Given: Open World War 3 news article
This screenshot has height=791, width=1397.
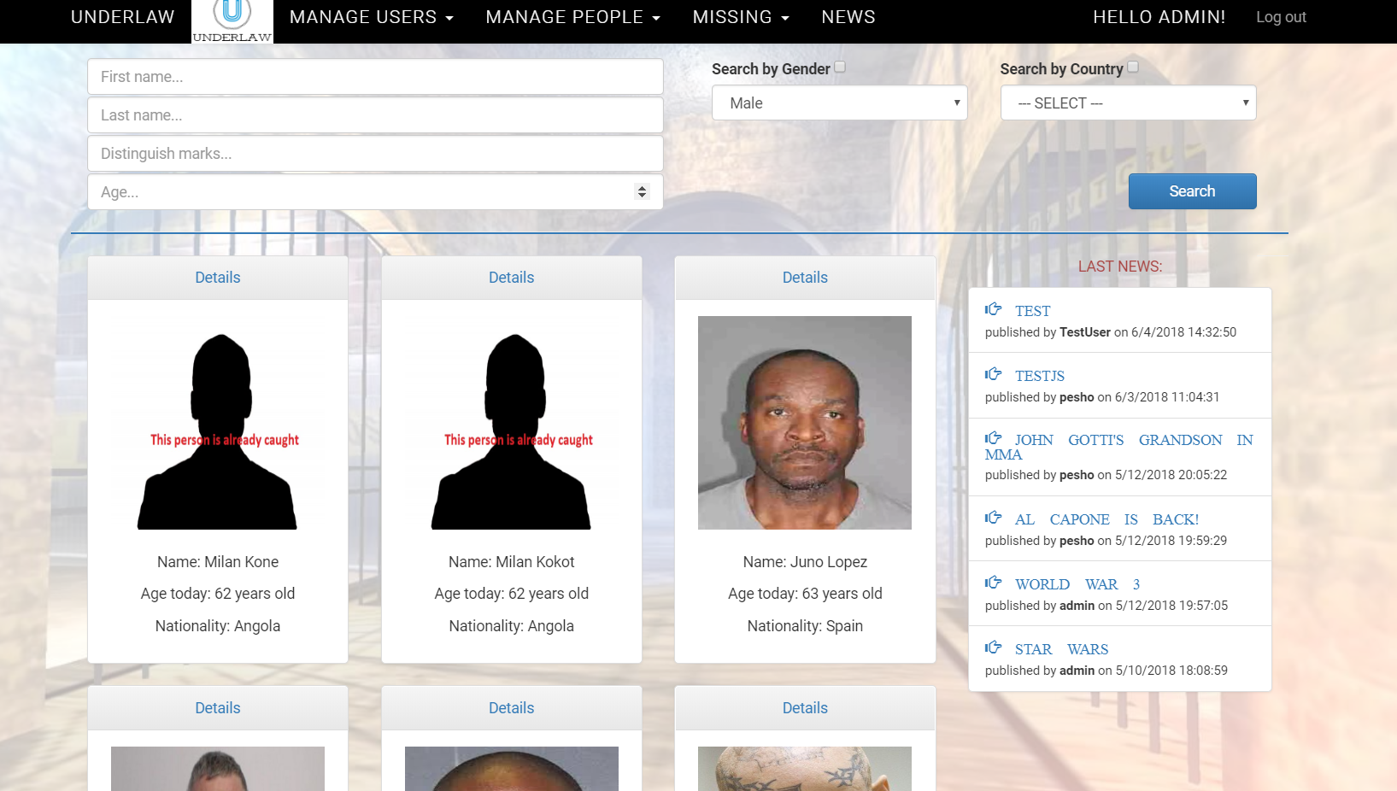Looking at the screenshot, I should tap(1077, 584).
